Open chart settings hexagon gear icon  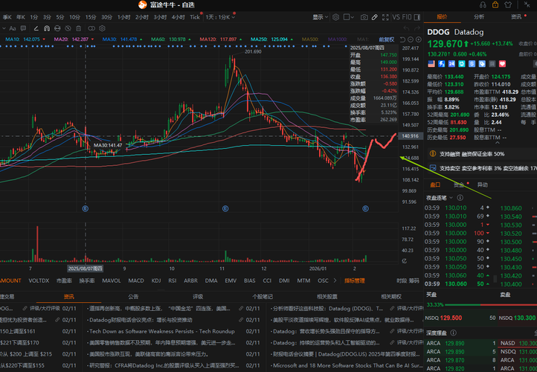[336, 17]
